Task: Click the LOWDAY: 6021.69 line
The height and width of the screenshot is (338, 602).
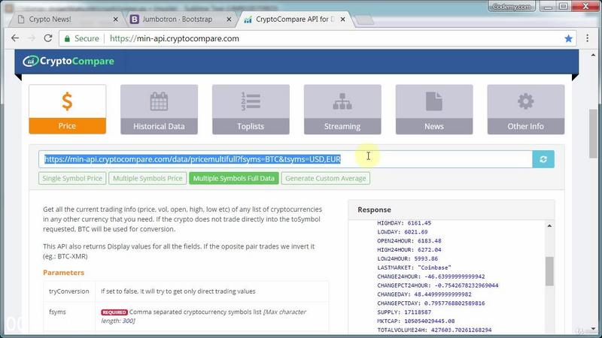Action: point(403,232)
